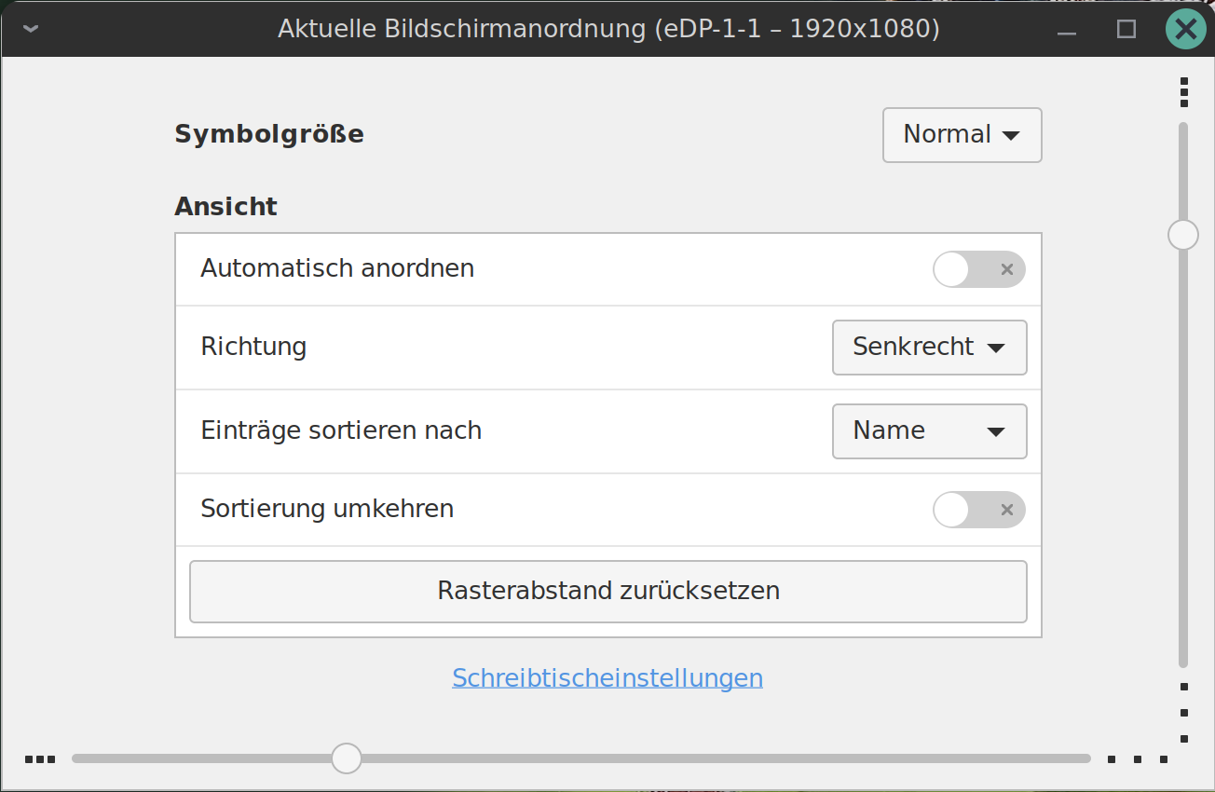
Task: Click the vertical grid spacing slider handle
Action: point(1183,235)
